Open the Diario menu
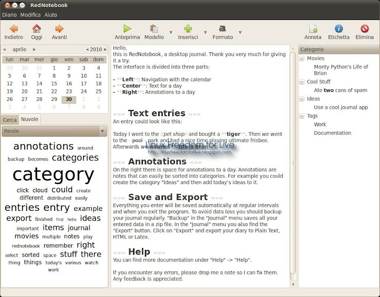The image size is (380, 297). 9,15
